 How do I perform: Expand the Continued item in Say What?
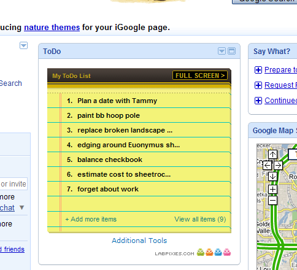pyautogui.click(x=258, y=101)
